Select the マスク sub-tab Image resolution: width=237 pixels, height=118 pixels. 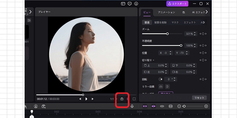(175, 22)
